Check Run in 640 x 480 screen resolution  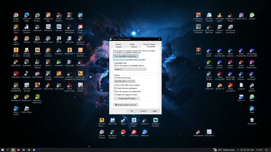(x=115, y=85)
